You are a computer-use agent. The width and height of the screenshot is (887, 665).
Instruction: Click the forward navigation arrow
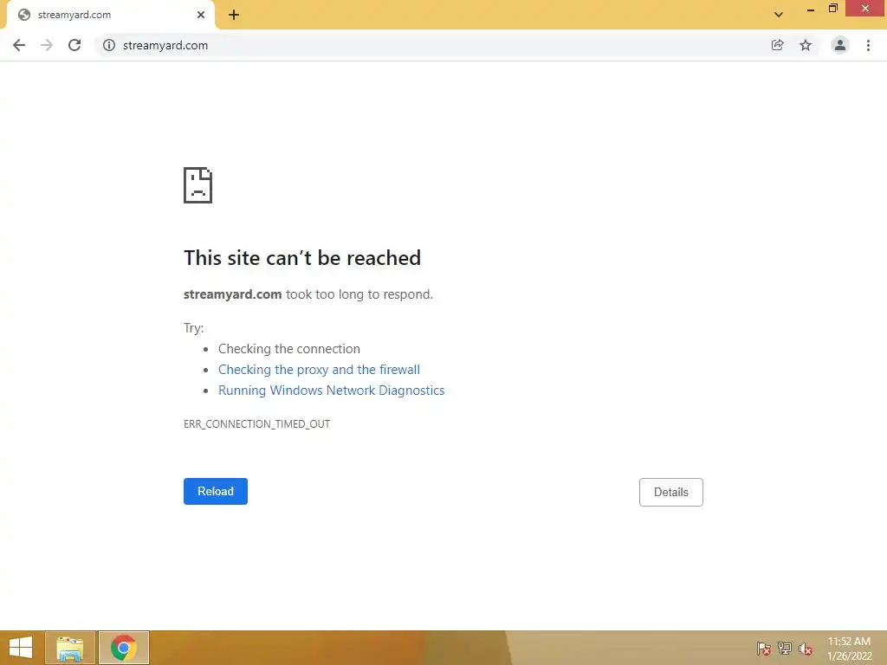click(47, 45)
